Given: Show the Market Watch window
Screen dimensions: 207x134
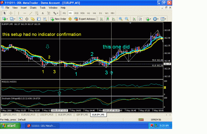Looking at the screenshot, I should point(21,19).
